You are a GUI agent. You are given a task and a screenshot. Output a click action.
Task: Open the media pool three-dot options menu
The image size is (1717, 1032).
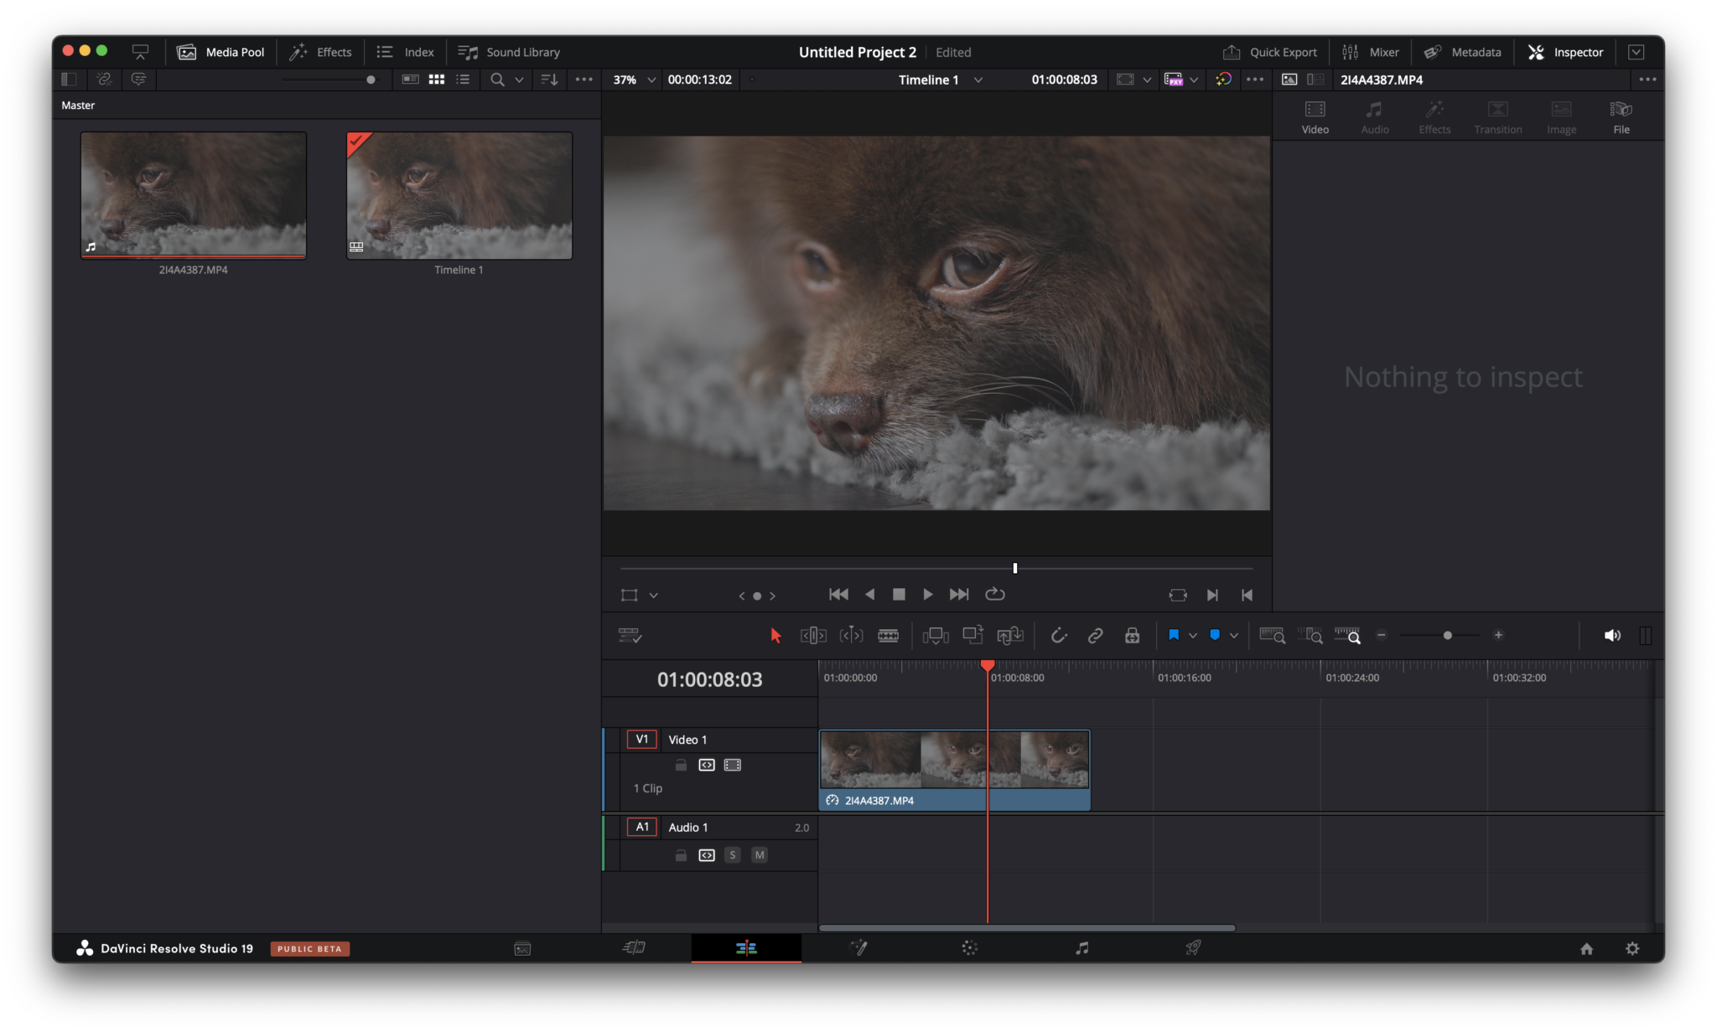pyautogui.click(x=584, y=80)
